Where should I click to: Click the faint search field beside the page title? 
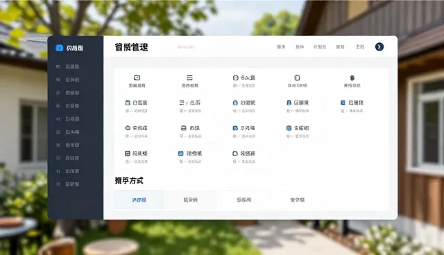click(x=186, y=47)
